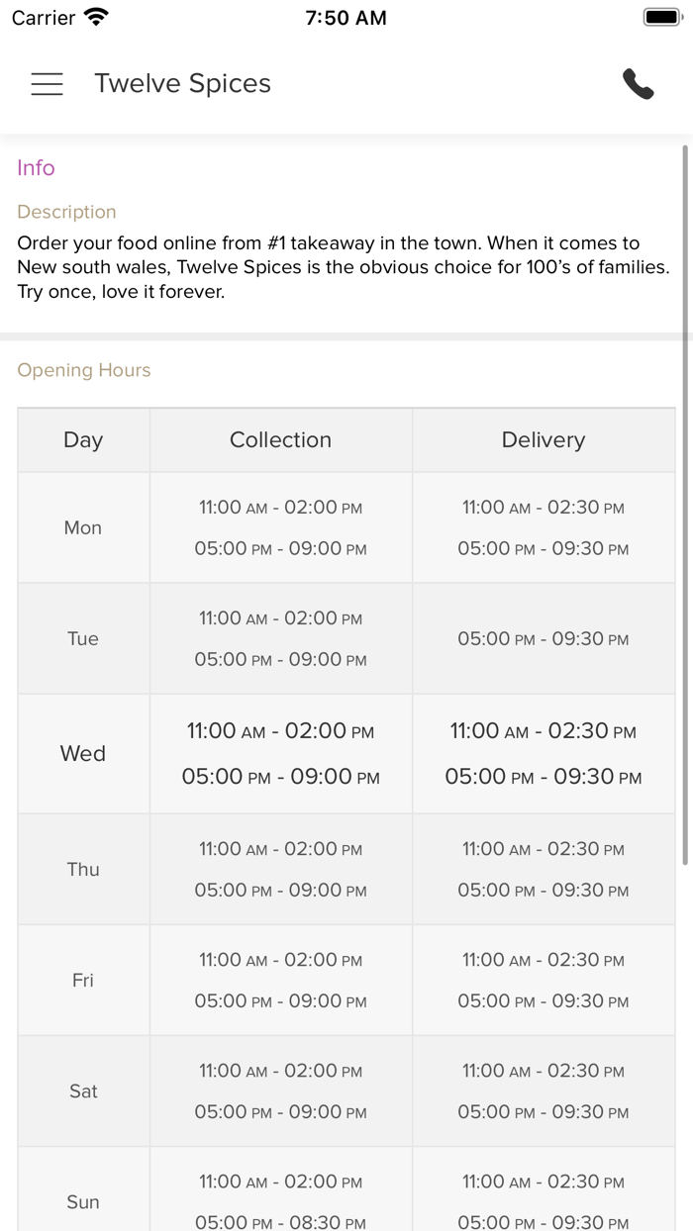Select the Sat row label
The width and height of the screenshot is (693, 1231).
[x=83, y=1090]
